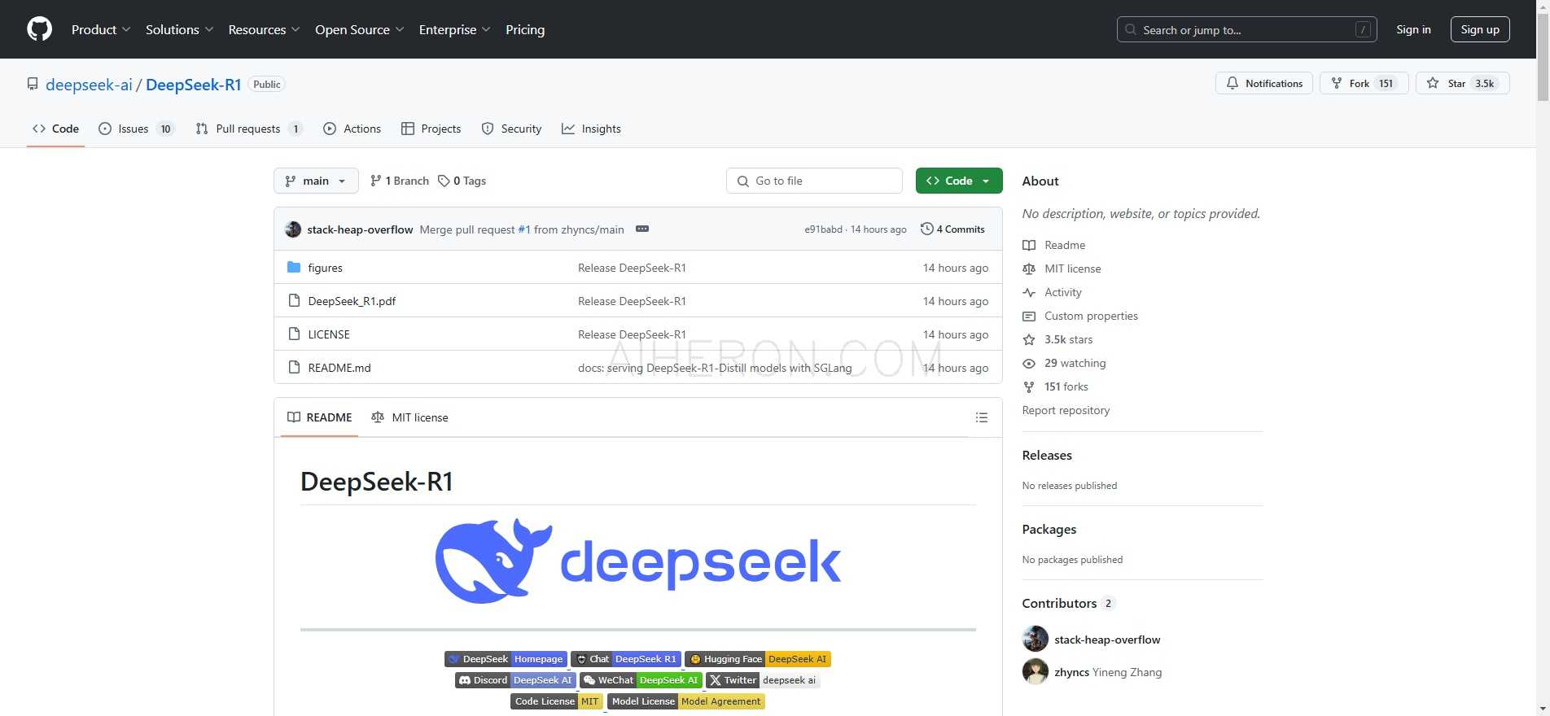View the 4 Commits history
1550x716 pixels.
point(952,229)
